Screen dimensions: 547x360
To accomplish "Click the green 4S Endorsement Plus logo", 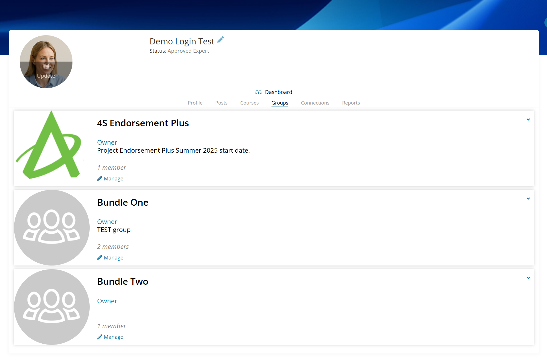I will pyautogui.click(x=49, y=145).
